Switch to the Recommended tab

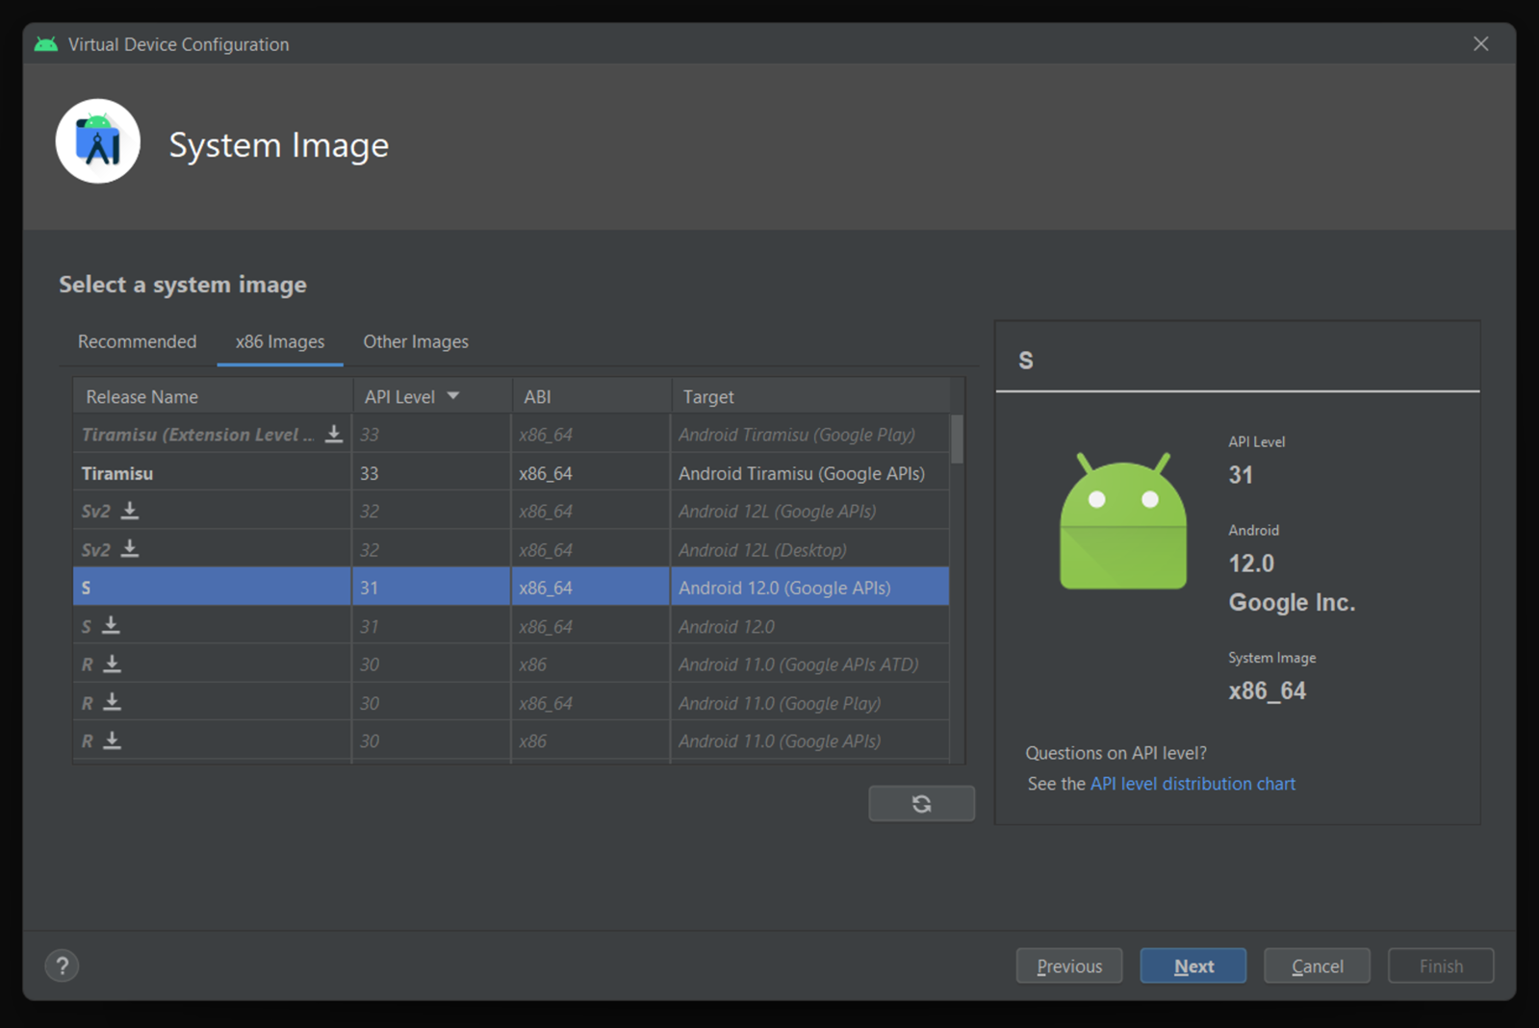coord(137,341)
